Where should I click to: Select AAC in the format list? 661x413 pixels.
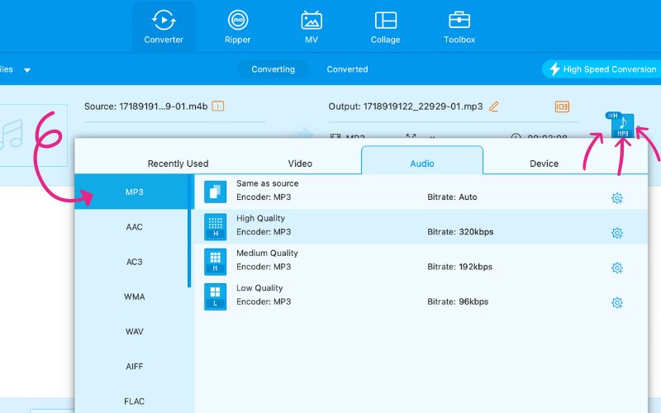pyautogui.click(x=134, y=226)
